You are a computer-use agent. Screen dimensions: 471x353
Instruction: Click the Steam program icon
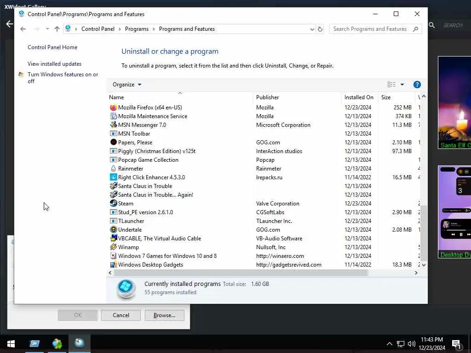[113, 203]
